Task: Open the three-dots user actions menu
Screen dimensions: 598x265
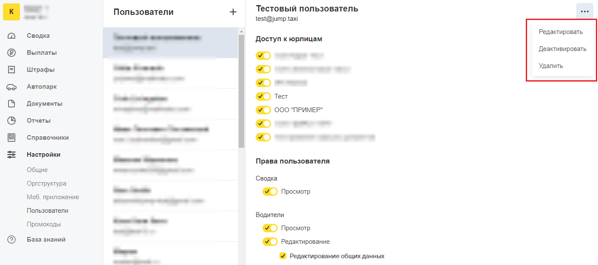Action: [584, 11]
